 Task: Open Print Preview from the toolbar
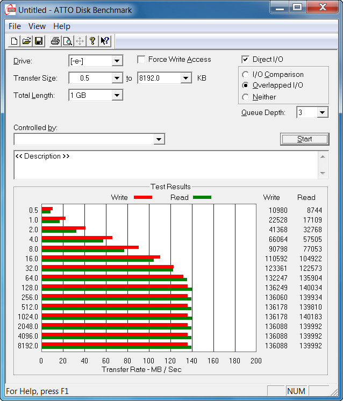click(x=68, y=41)
